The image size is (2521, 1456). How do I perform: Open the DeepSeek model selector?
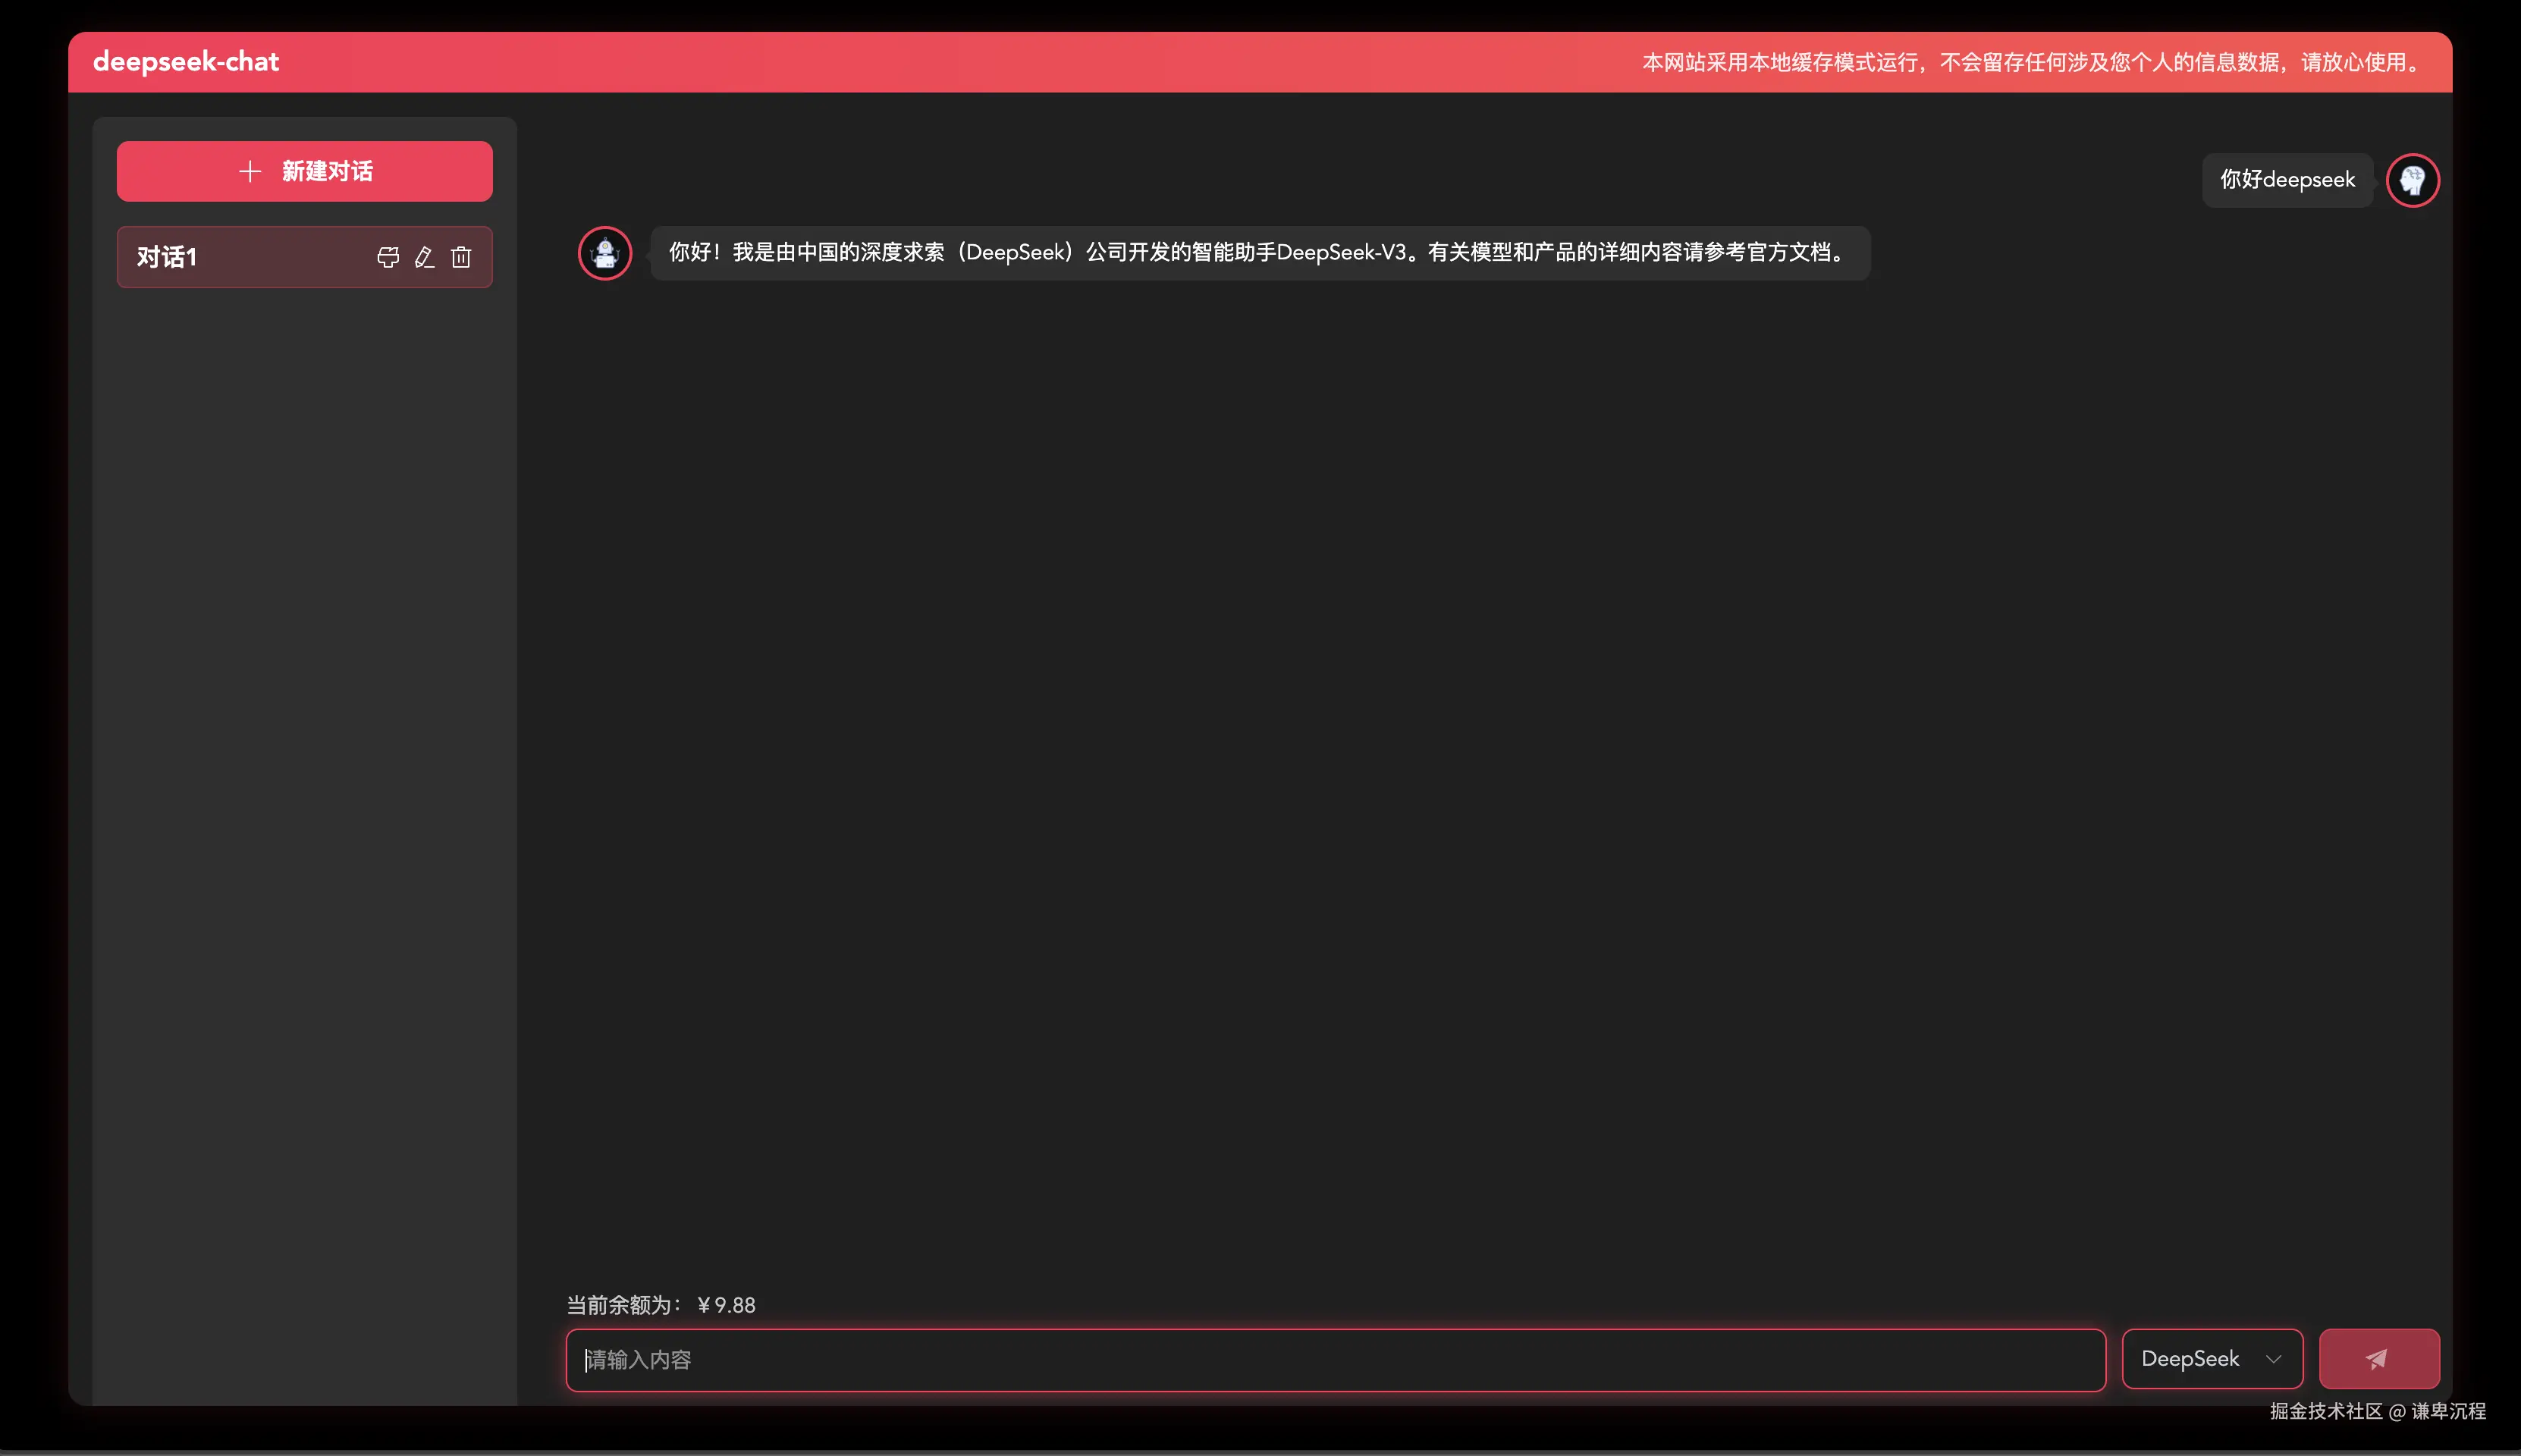point(2190,1358)
